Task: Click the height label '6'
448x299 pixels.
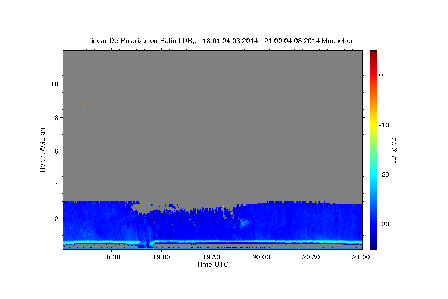Action: (56, 151)
